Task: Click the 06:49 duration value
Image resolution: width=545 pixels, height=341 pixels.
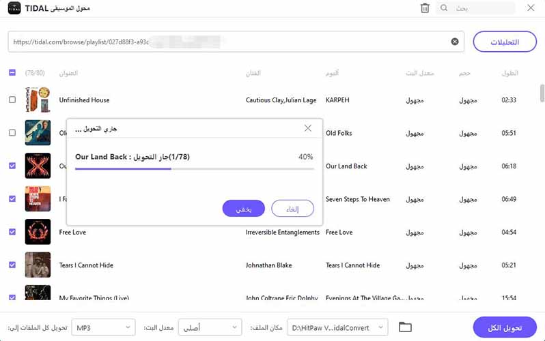Action: coord(509,199)
